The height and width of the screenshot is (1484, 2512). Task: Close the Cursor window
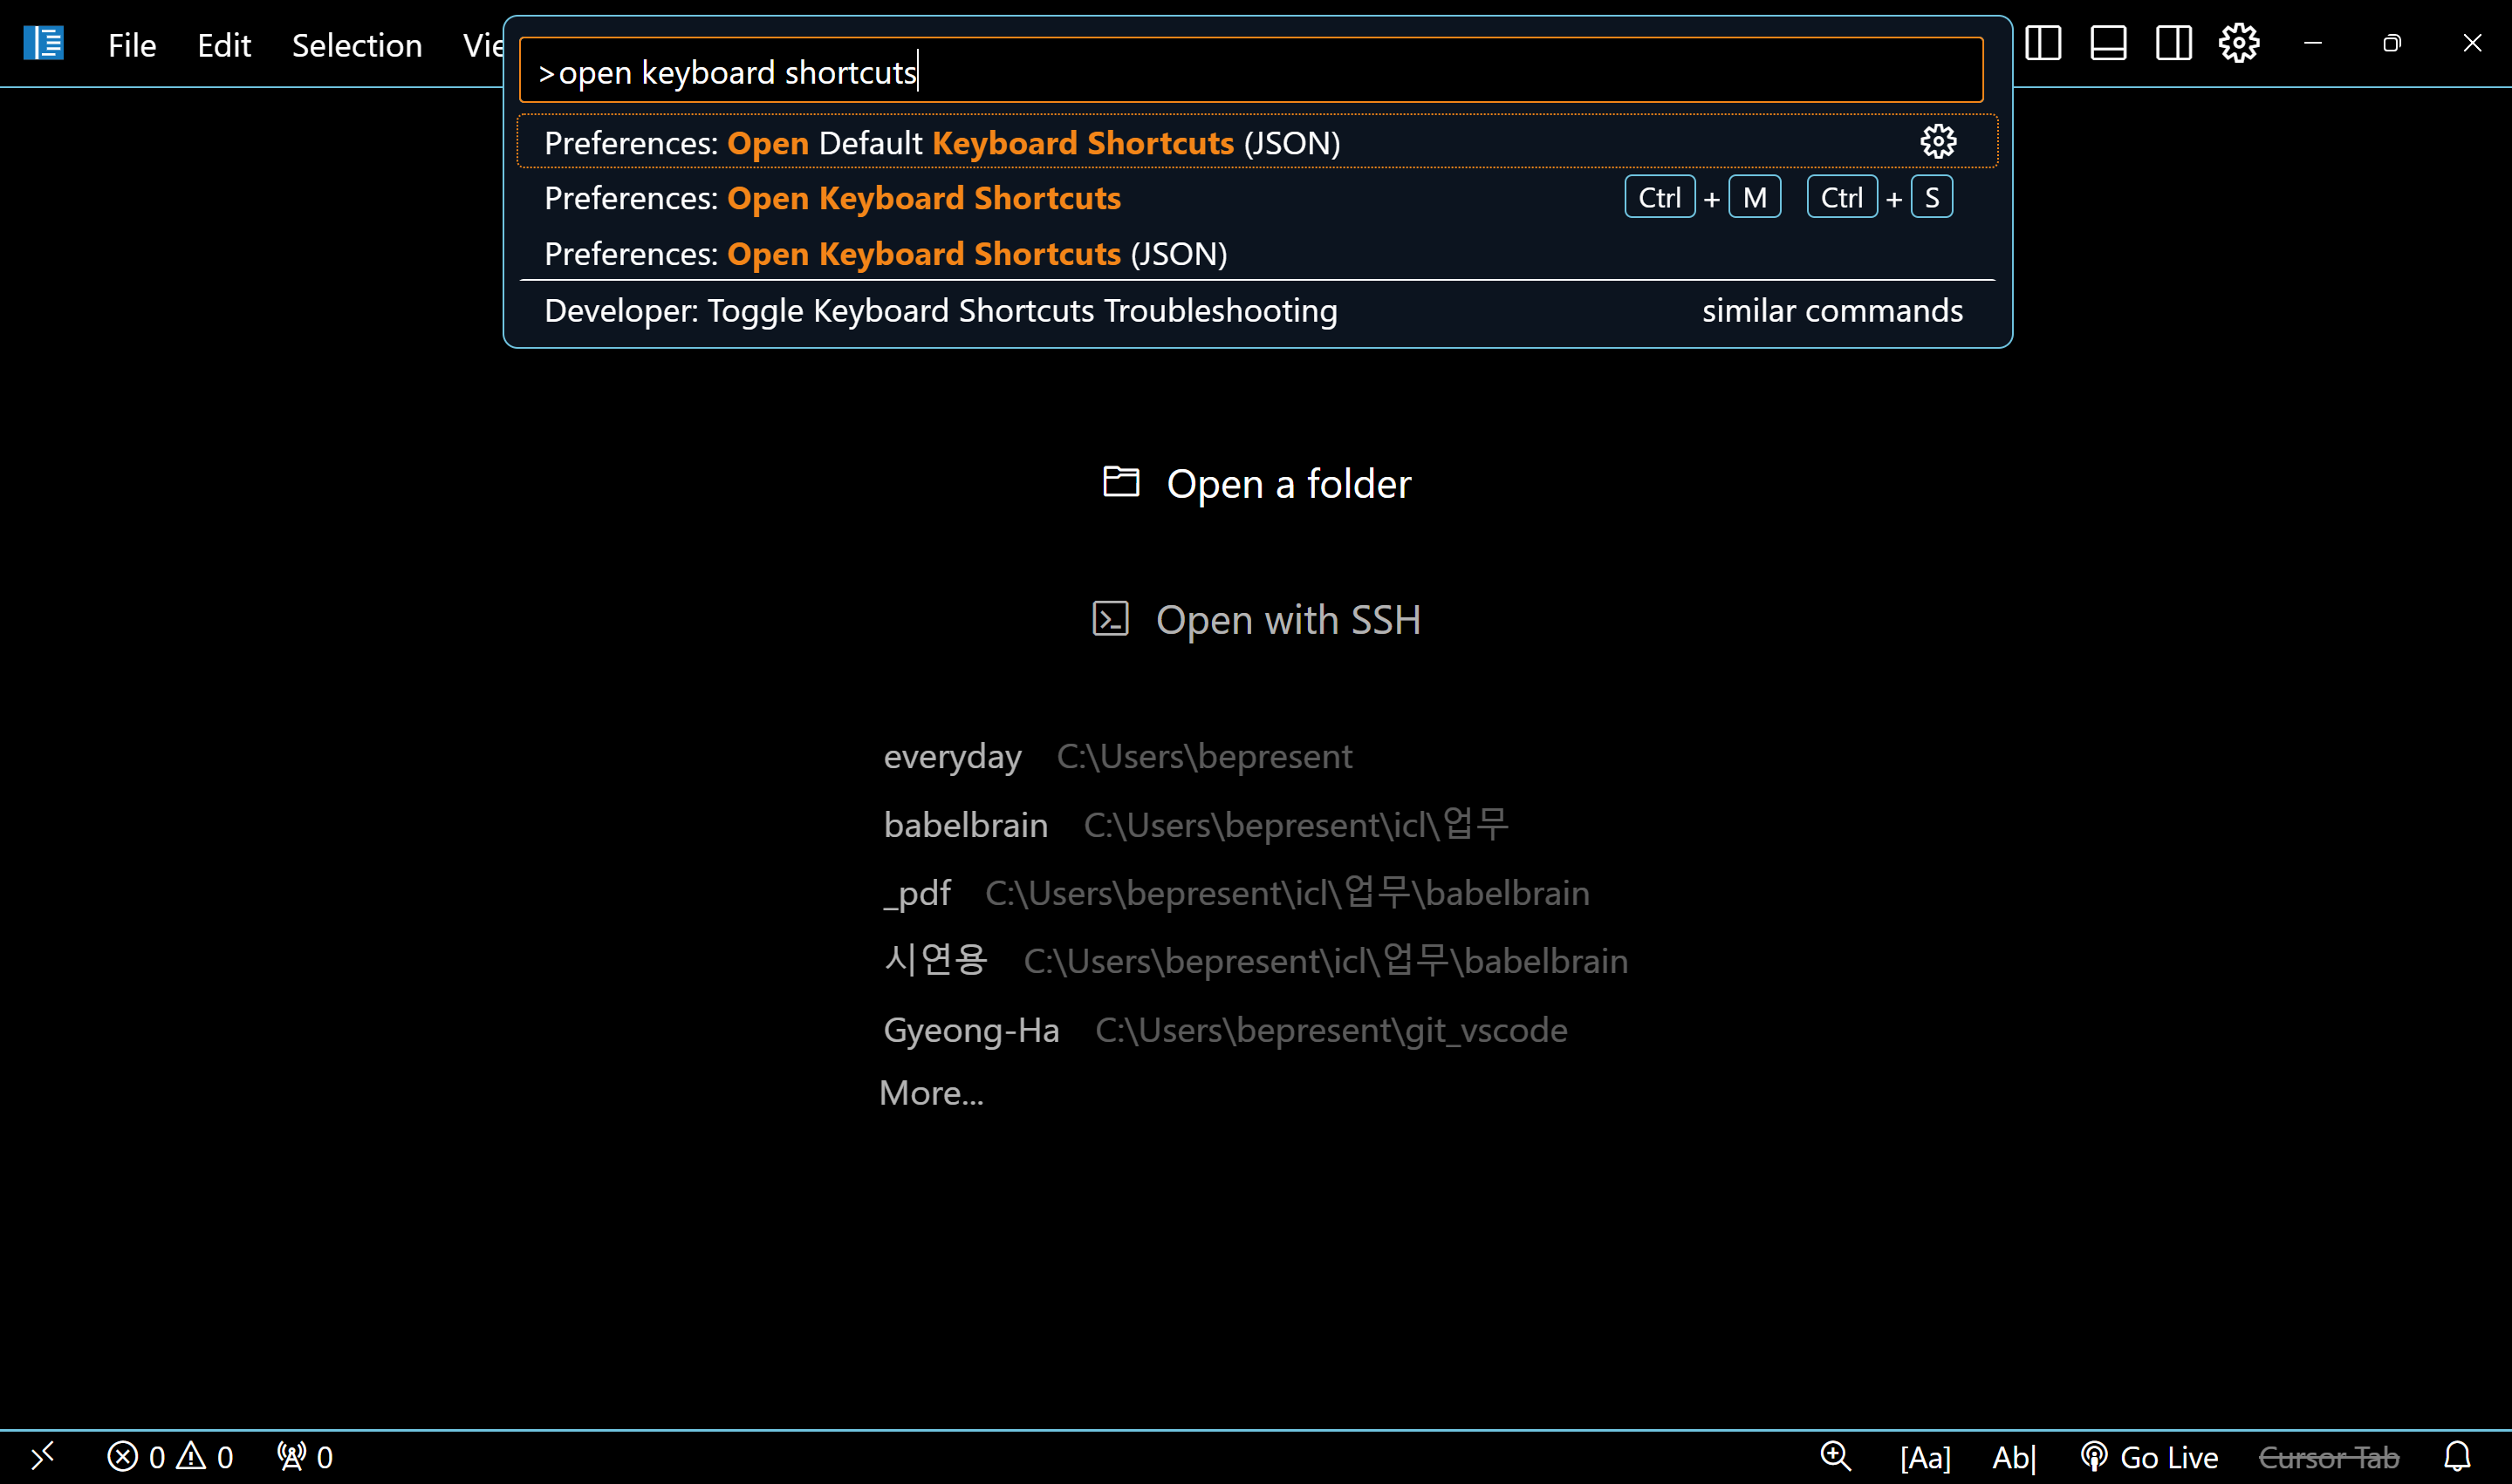2472,43
